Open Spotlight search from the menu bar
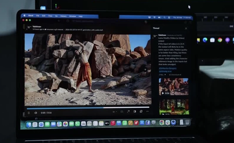 [x=164, y=17]
